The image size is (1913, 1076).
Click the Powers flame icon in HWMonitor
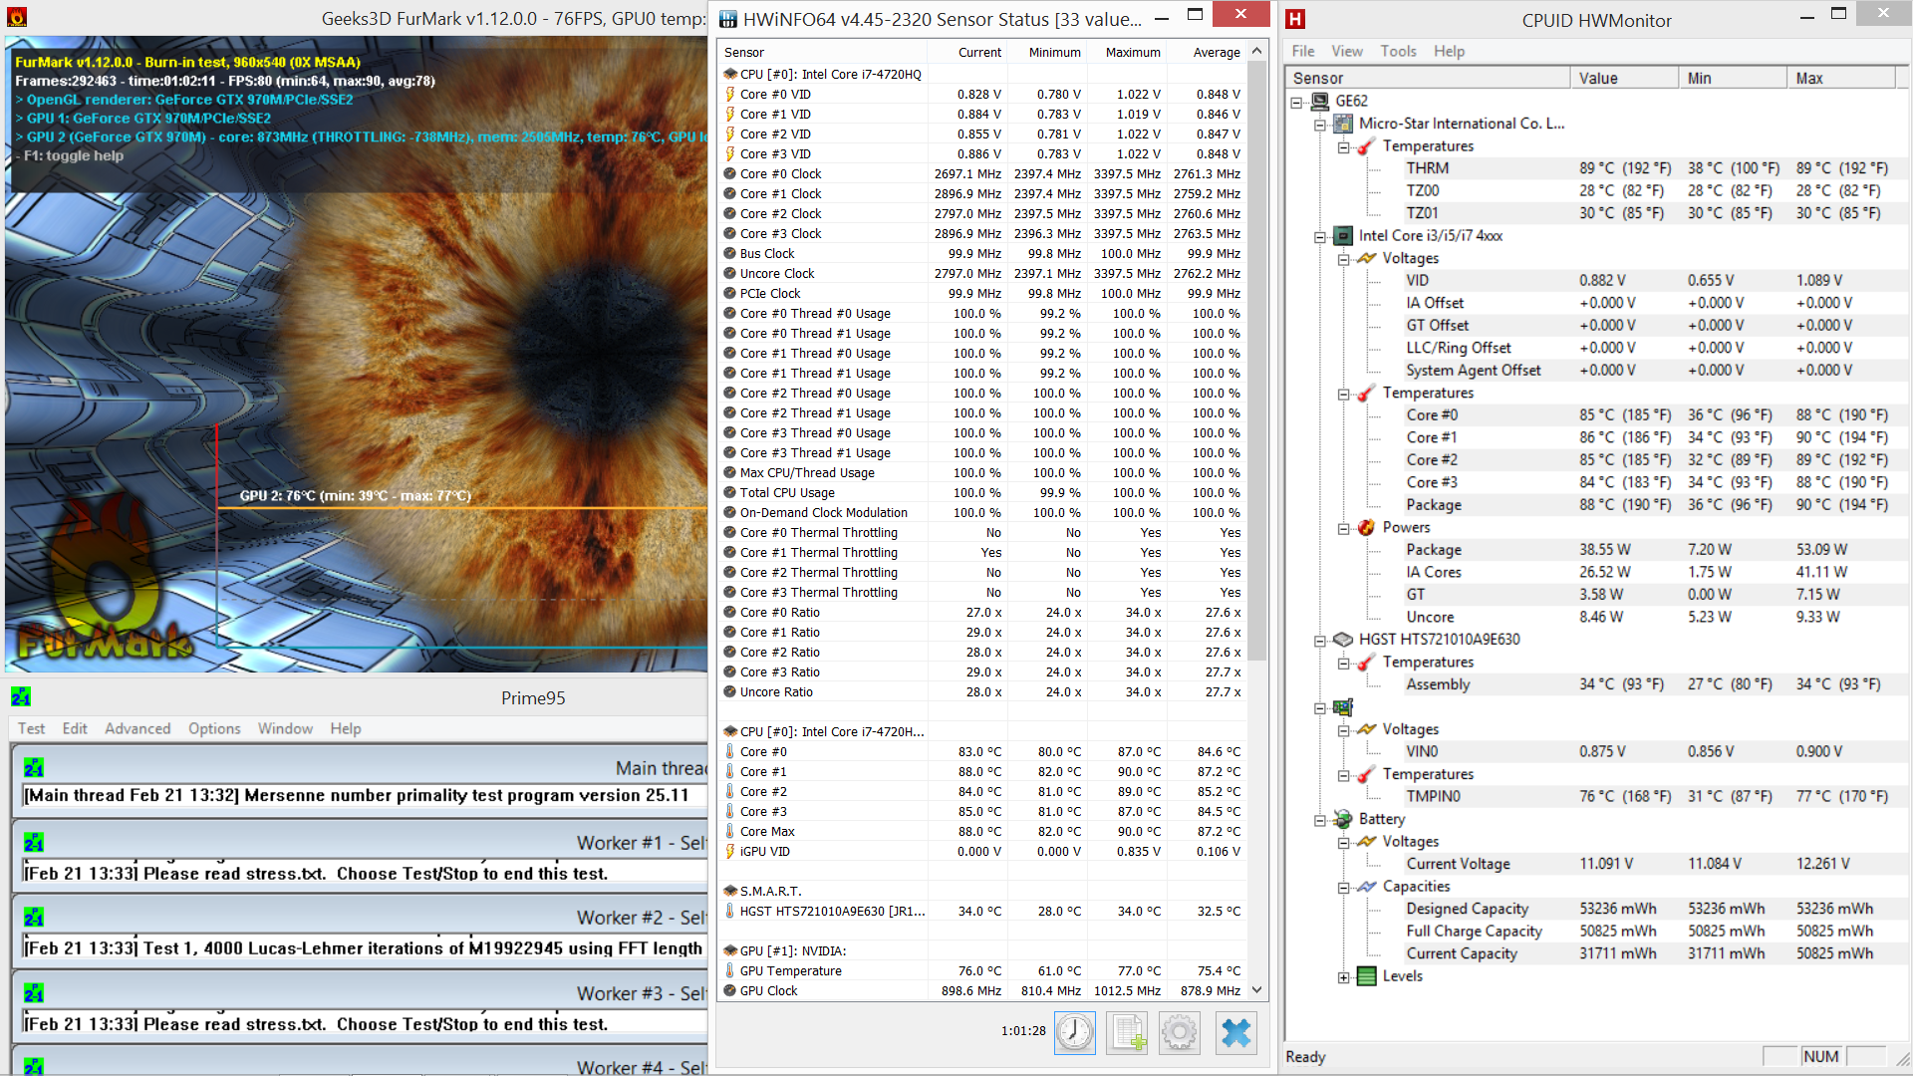click(x=1366, y=527)
